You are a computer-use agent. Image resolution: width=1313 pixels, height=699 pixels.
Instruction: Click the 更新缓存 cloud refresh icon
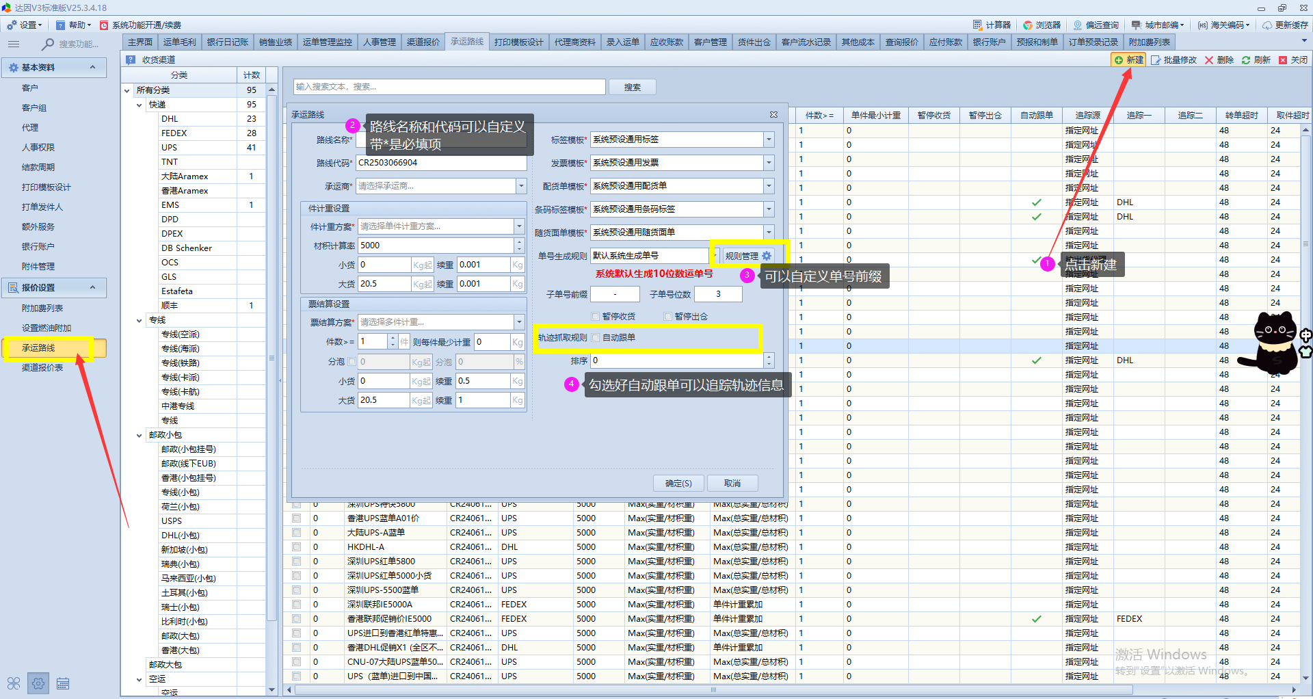click(1267, 25)
